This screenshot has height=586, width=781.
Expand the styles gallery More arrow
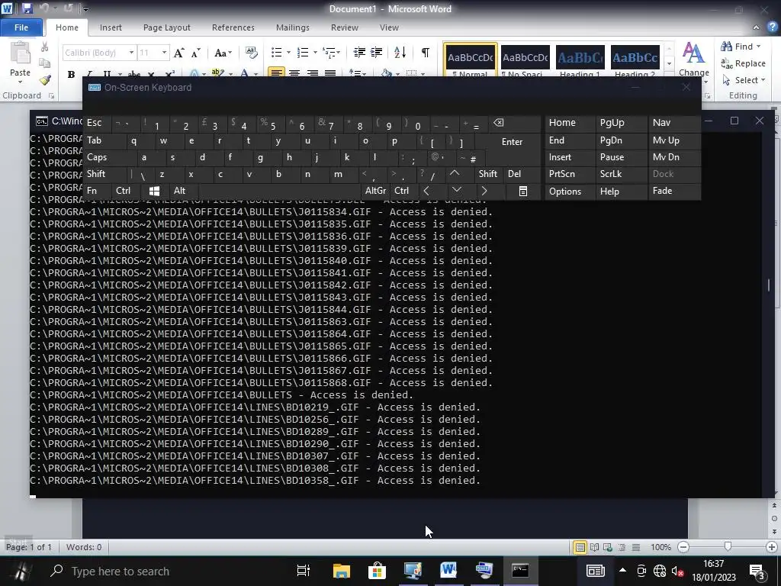(669, 64)
